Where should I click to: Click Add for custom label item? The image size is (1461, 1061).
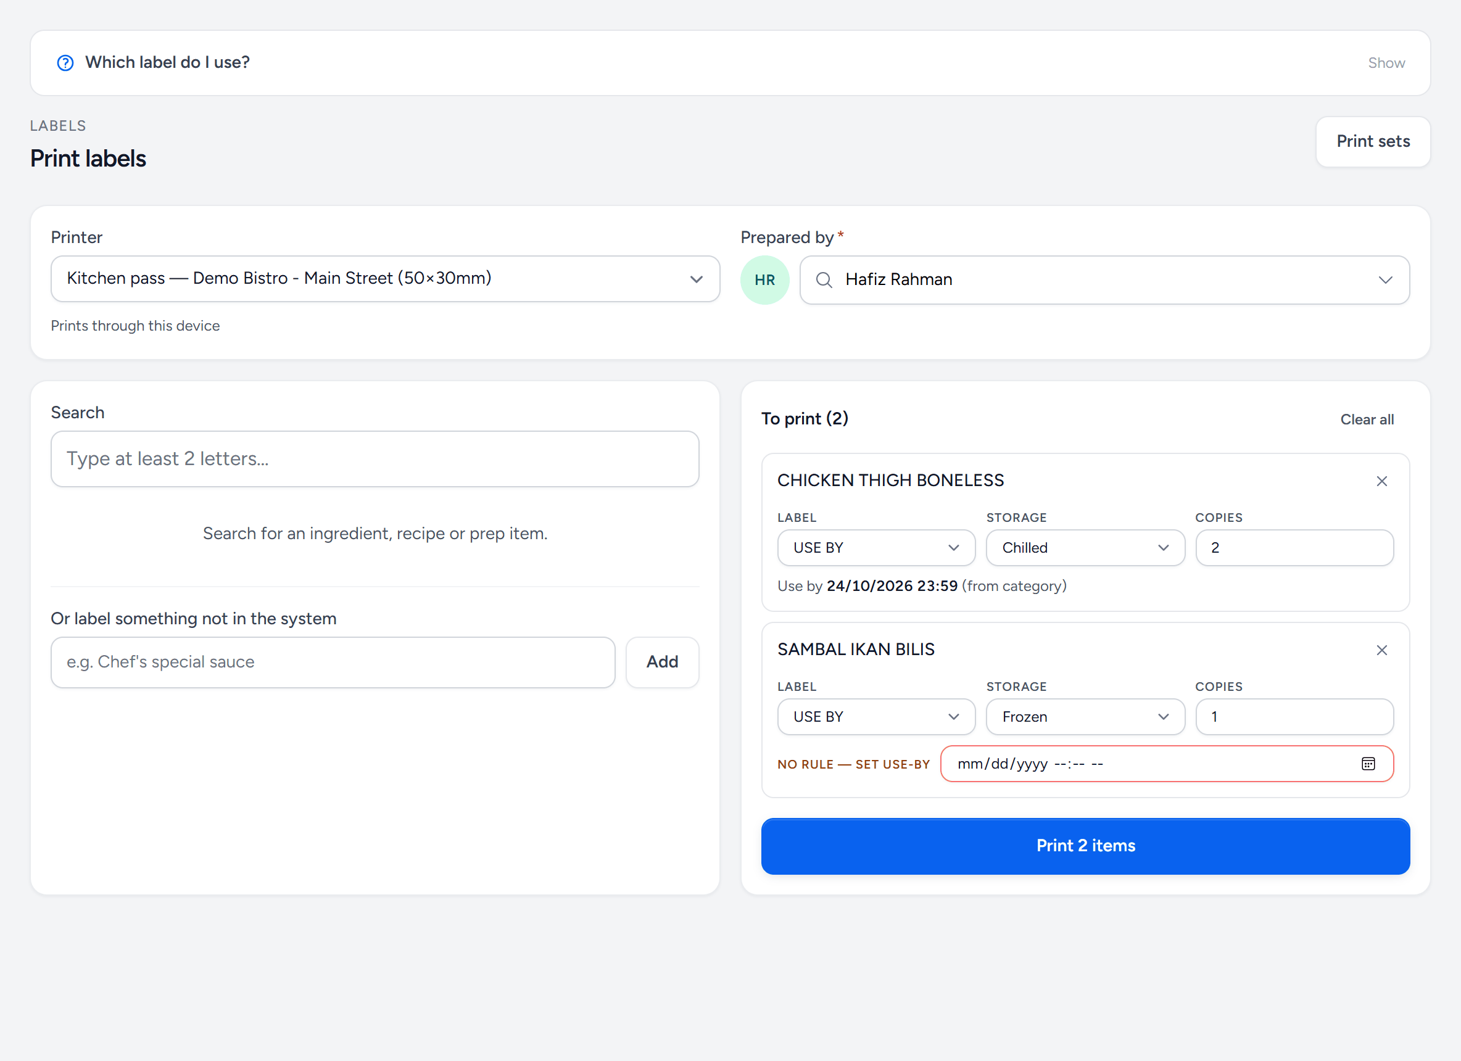[x=661, y=662]
